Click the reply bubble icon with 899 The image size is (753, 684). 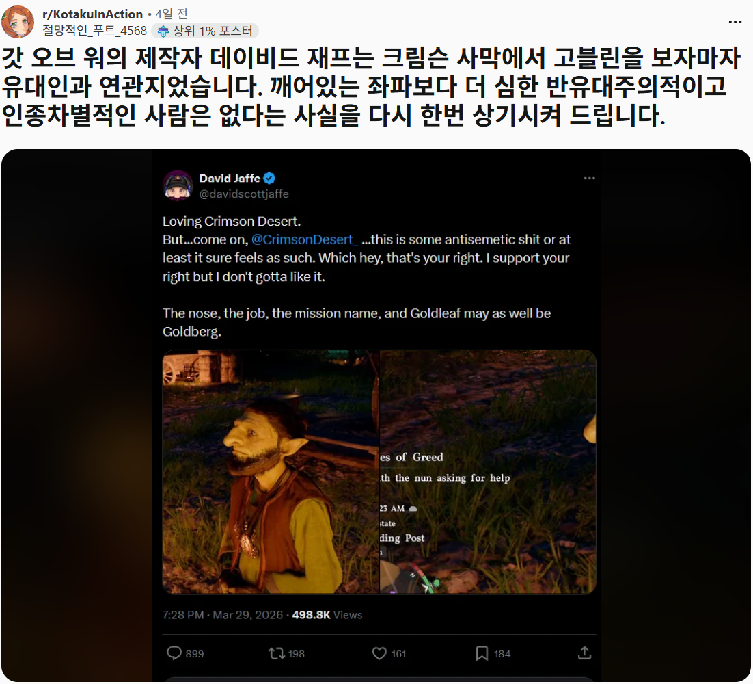point(174,653)
